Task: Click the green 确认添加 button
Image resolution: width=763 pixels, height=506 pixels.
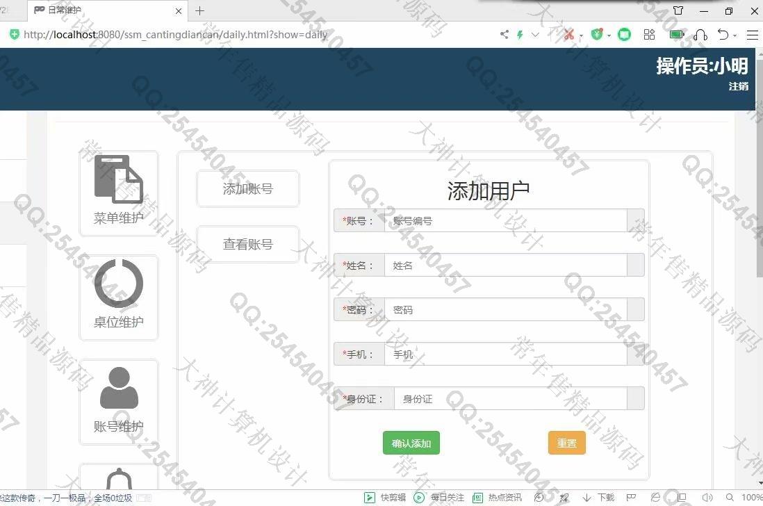Action: pyautogui.click(x=411, y=443)
